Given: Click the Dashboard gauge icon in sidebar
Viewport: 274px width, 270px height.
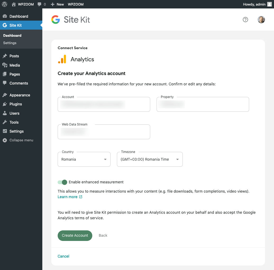Looking at the screenshot, I should 5,16.
